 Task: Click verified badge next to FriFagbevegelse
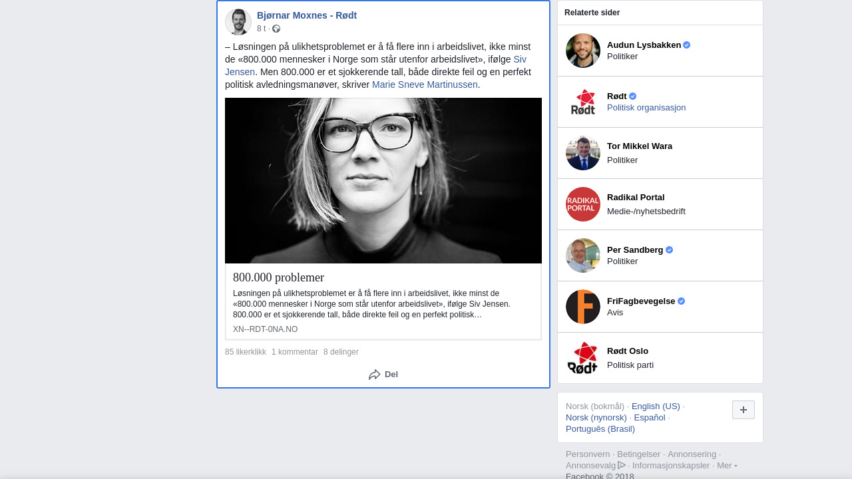(682, 301)
